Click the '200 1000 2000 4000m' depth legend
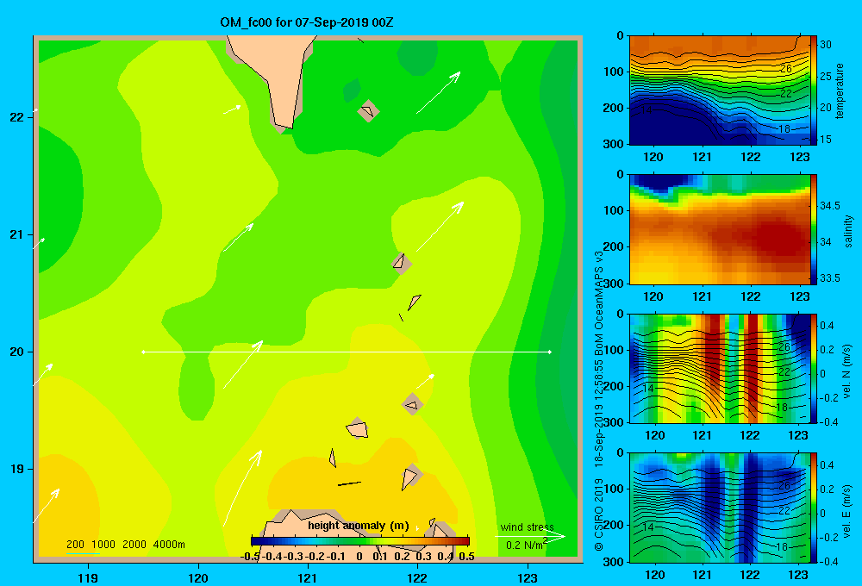Screen dimensions: 862x586 (x=125, y=545)
